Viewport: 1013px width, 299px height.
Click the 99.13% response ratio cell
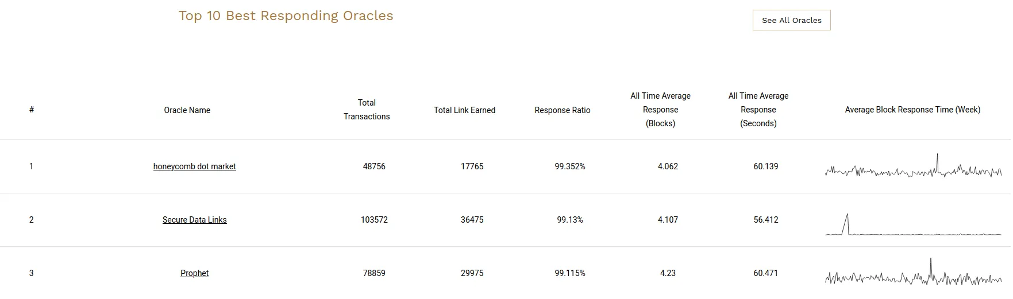tap(569, 220)
